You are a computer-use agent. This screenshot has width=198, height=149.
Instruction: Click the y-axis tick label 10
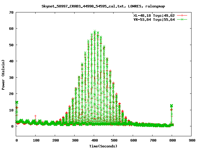11,110
